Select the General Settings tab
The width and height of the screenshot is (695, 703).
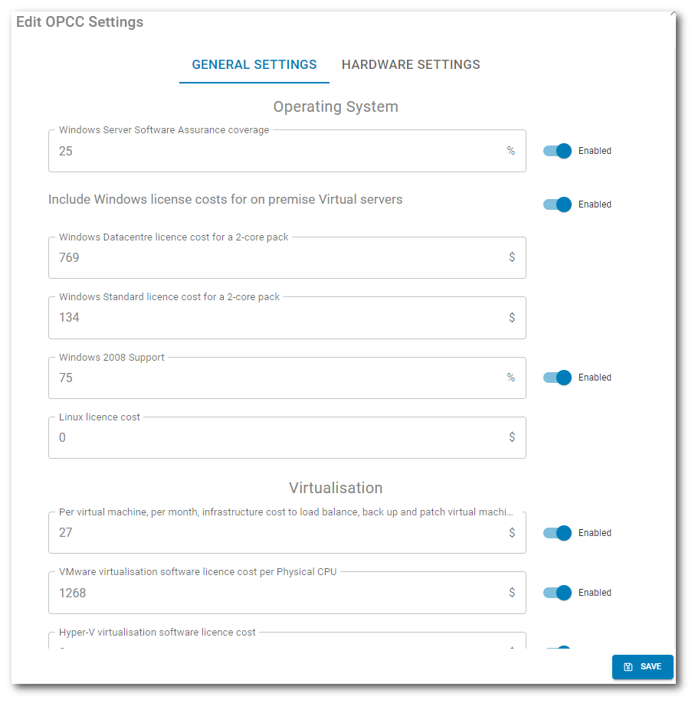coord(254,65)
